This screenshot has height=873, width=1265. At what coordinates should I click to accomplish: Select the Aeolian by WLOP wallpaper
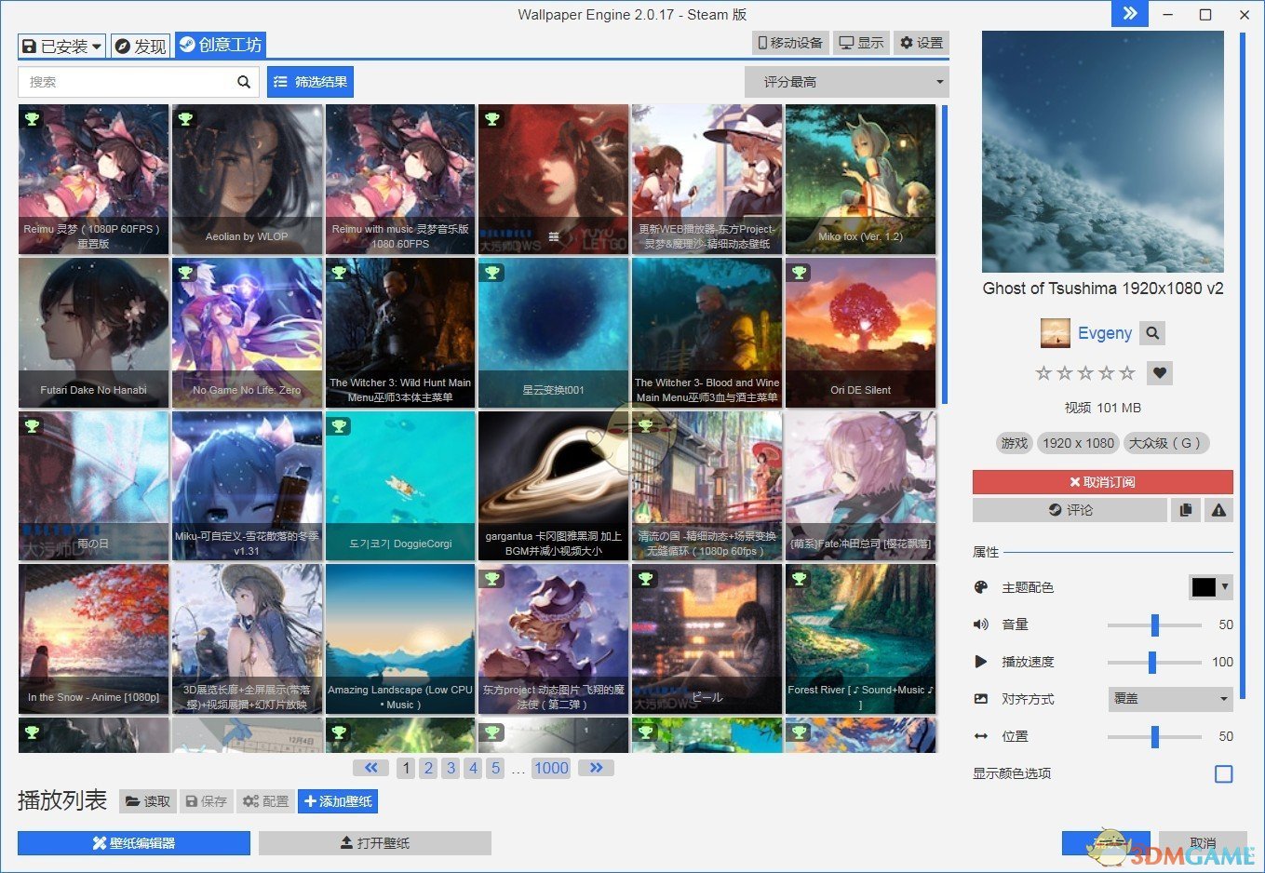247,179
